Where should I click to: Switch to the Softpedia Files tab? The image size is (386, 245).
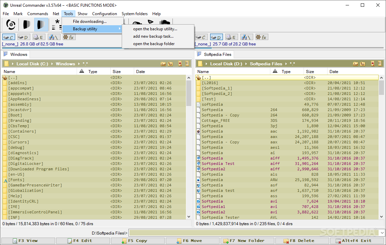click(x=215, y=55)
